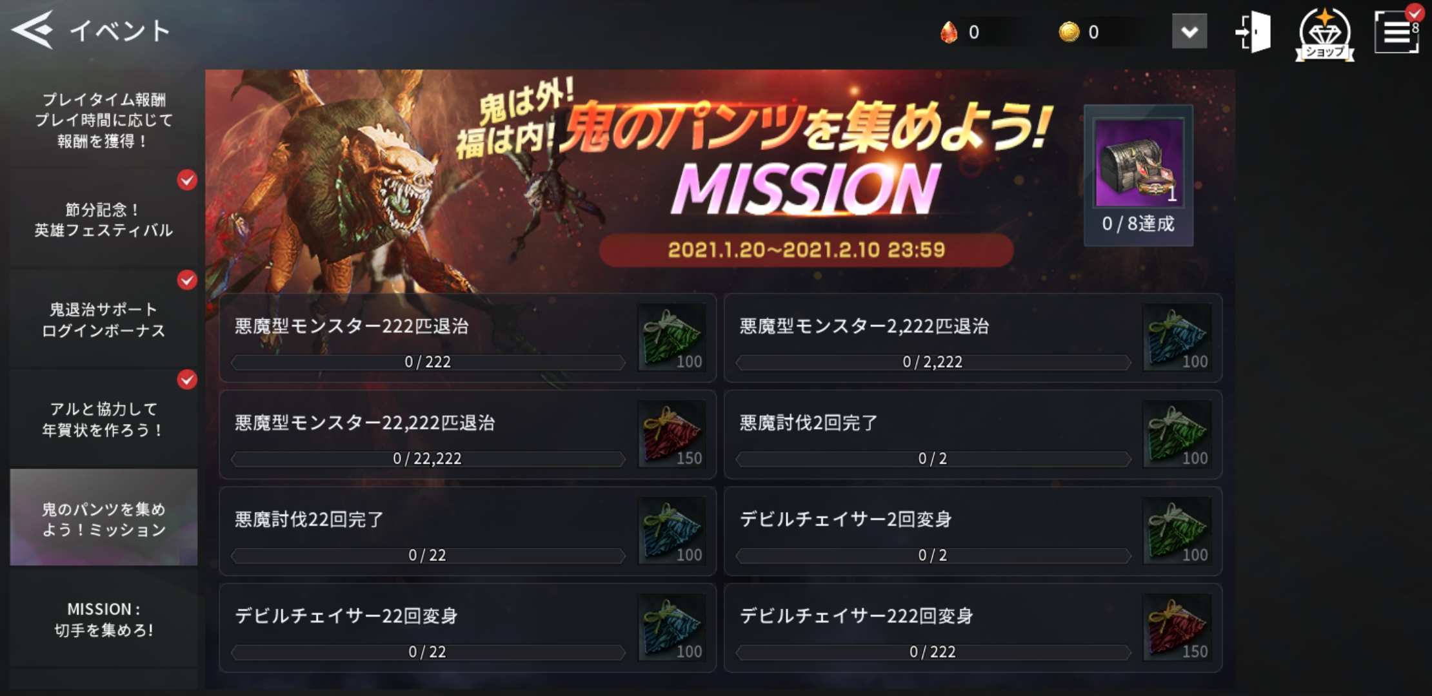The width and height of the screenshot is (1432, 696).
Task: Select the treasure chest reward 0/8達成
Action: coord(1139,175)
